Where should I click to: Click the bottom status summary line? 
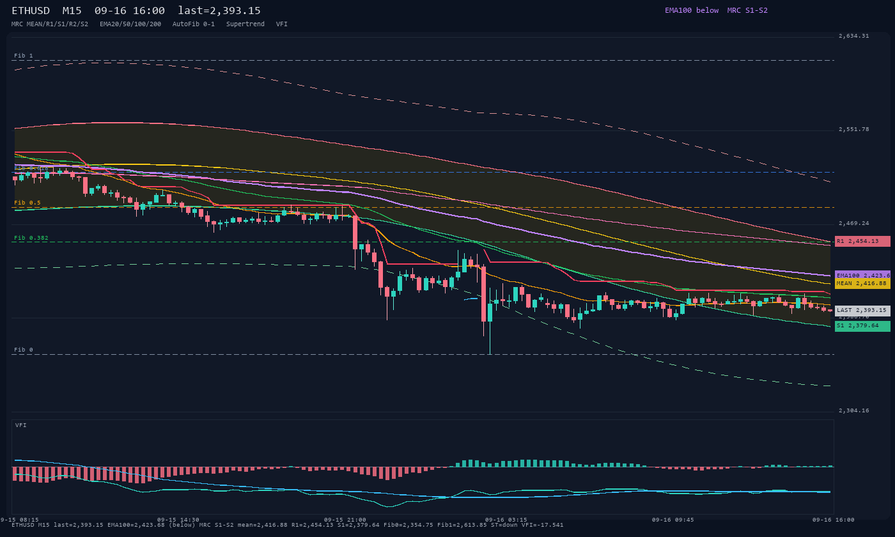pos(288,525)
